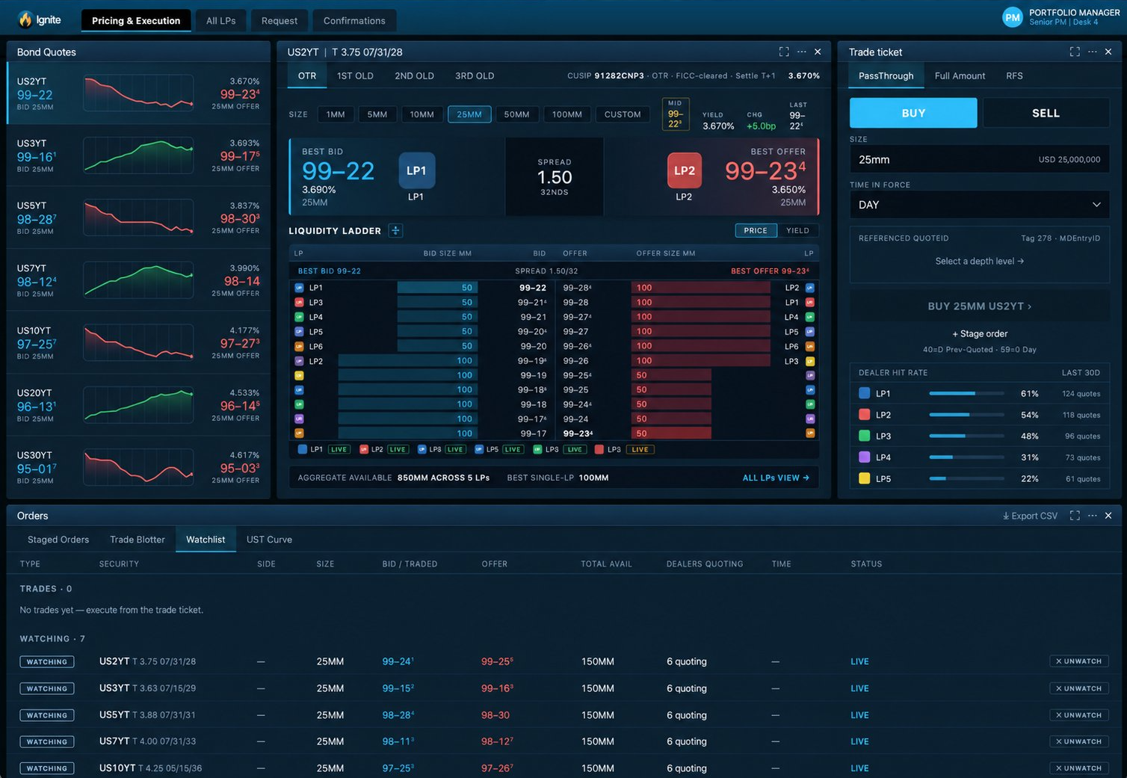The height and width of the screenshot is (778, 1127).
Task: Switch ladder display to YIELD
Action: [x=797, y=230]
